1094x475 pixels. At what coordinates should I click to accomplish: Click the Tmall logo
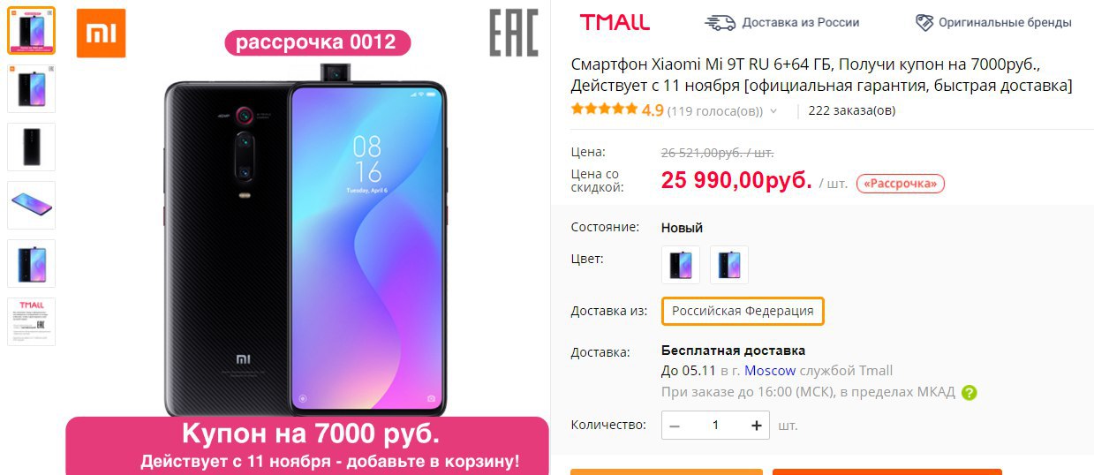coord(615,22)
